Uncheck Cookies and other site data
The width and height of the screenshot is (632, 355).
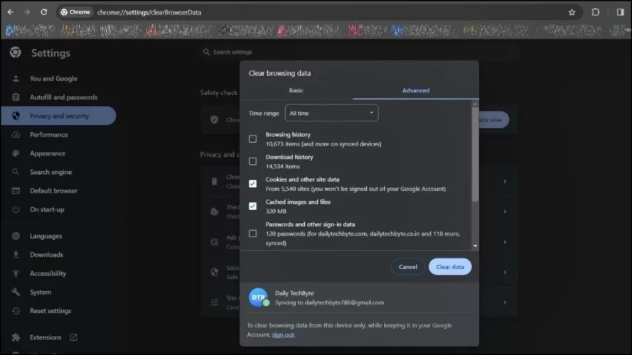coord(252,184)
